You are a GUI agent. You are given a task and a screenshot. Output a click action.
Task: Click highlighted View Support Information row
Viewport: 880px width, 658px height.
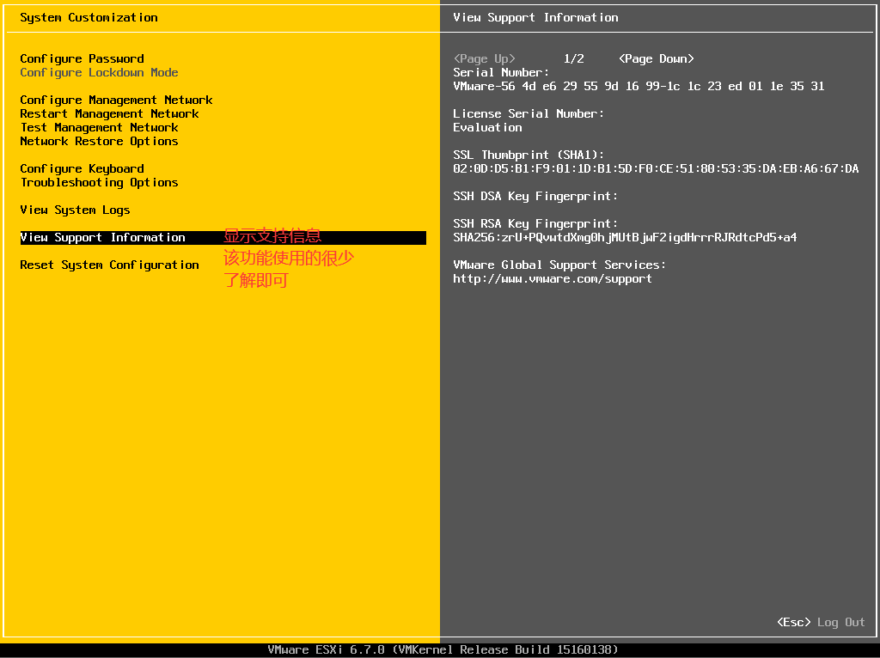point(223,238)
